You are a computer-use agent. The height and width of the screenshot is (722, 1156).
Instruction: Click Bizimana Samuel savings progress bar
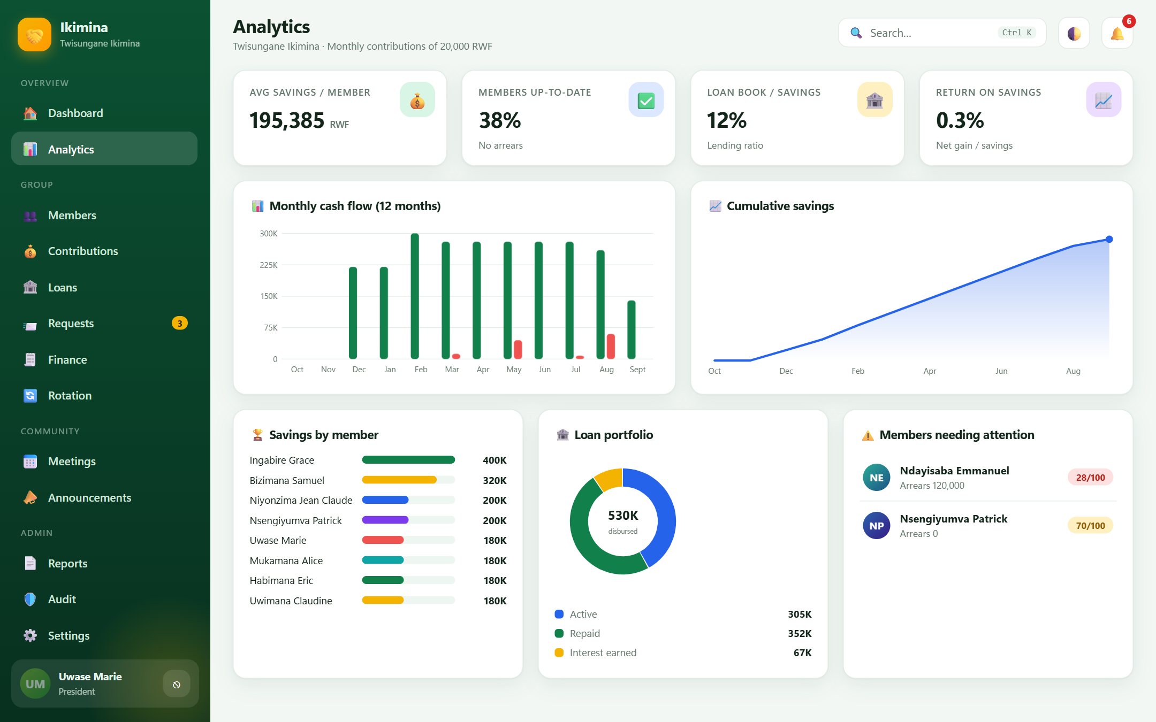click(408, 480)
